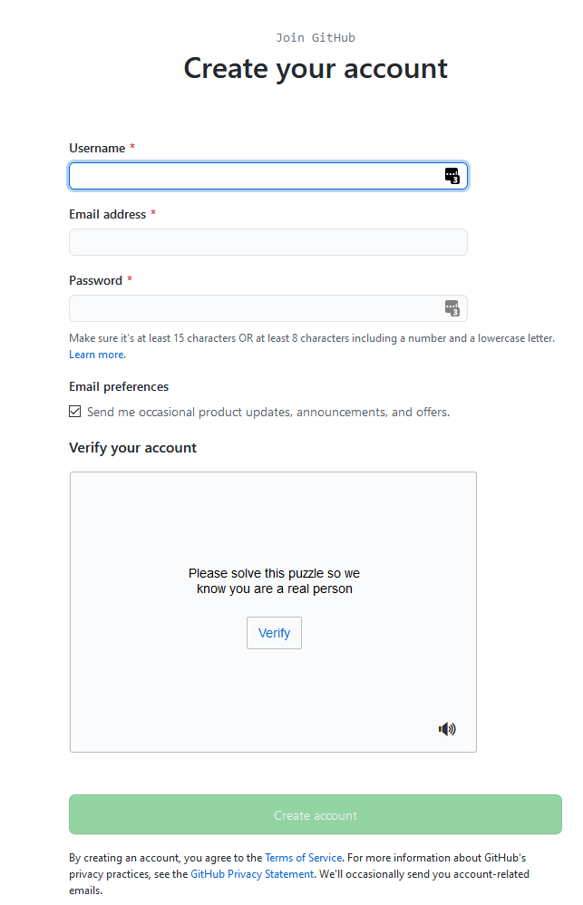This screenshot has height=905, width=583.
Task: Open the Terms of Service link
Action: pyautogui.click(x=303, y=857)
